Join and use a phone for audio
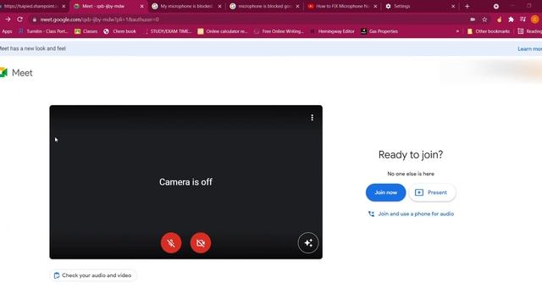542x305 pixels. [411, 214]
